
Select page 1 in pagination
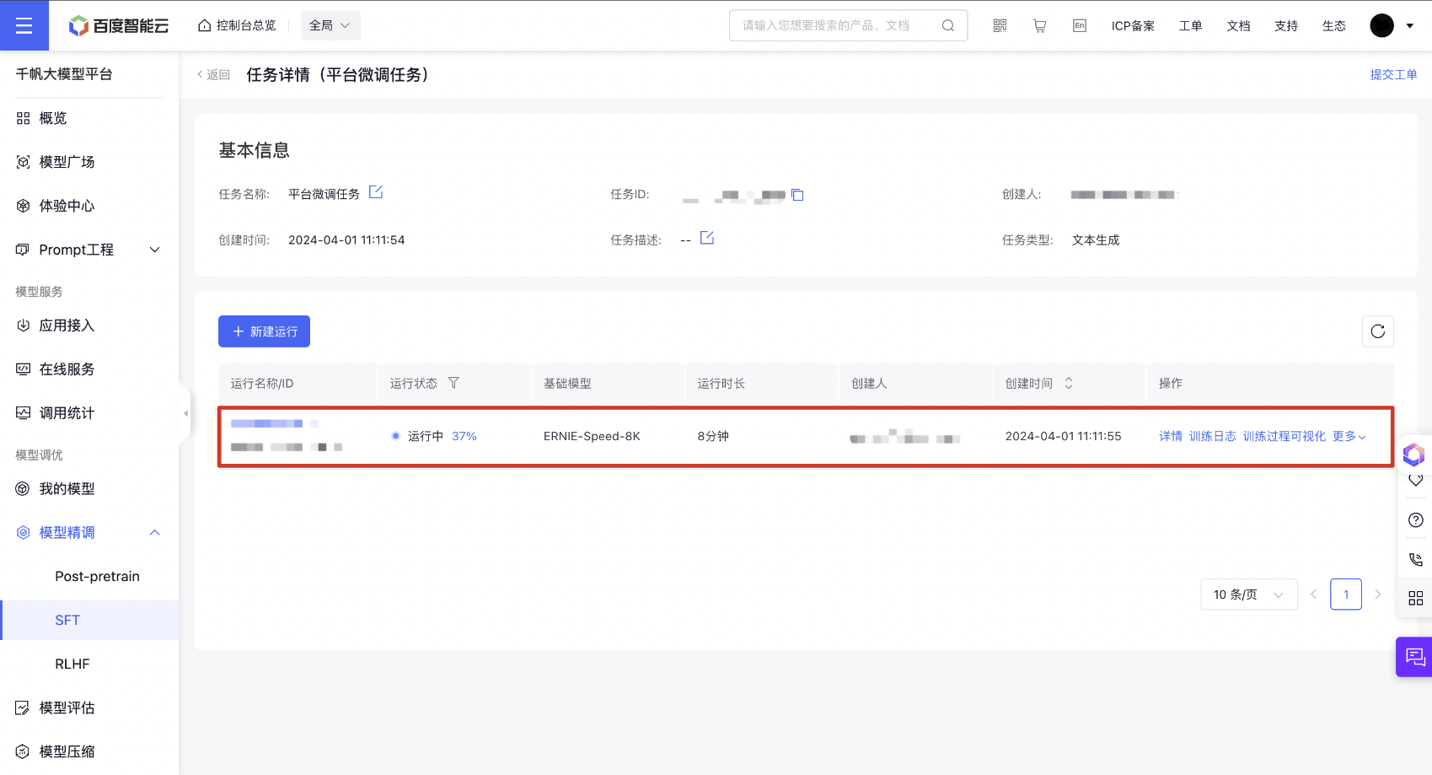[x=1346, y=595]
